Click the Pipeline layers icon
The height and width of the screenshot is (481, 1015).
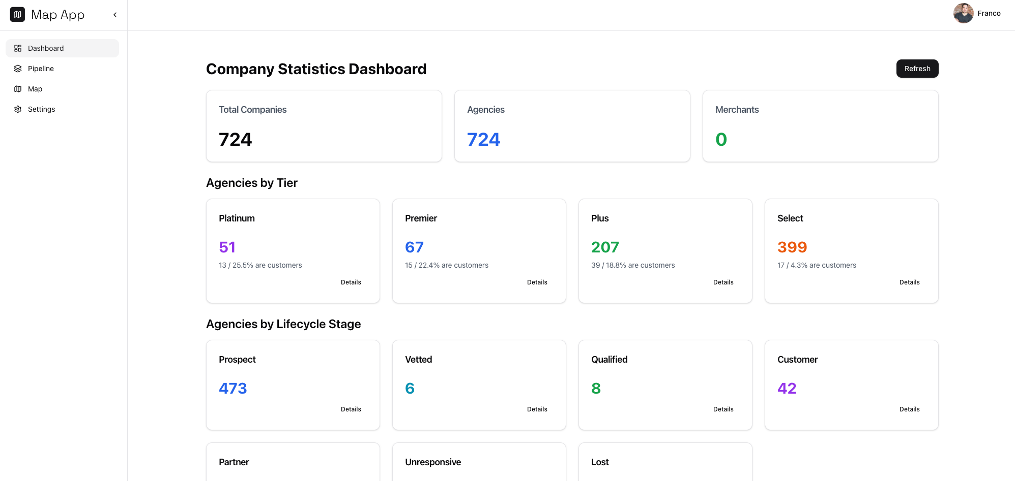18,68
